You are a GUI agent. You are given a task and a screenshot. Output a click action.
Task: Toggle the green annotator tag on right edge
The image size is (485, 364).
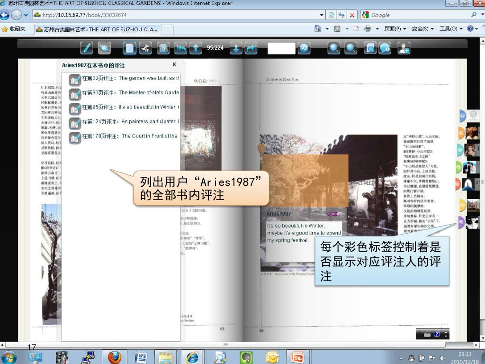pyautogui.click(x=459, y=167)
